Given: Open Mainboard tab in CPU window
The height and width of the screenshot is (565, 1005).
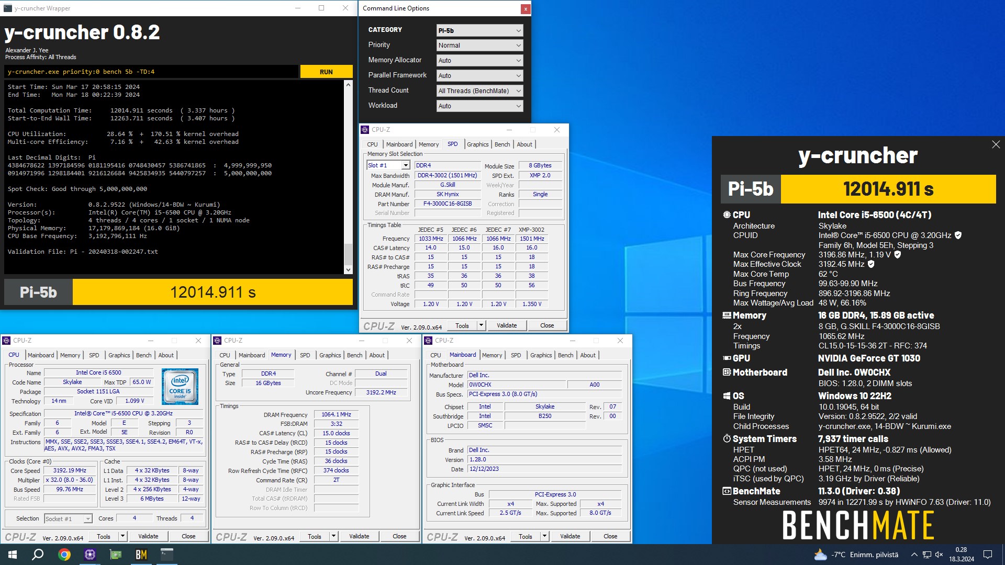Looking at the screenshot, I should click(41, 355).
